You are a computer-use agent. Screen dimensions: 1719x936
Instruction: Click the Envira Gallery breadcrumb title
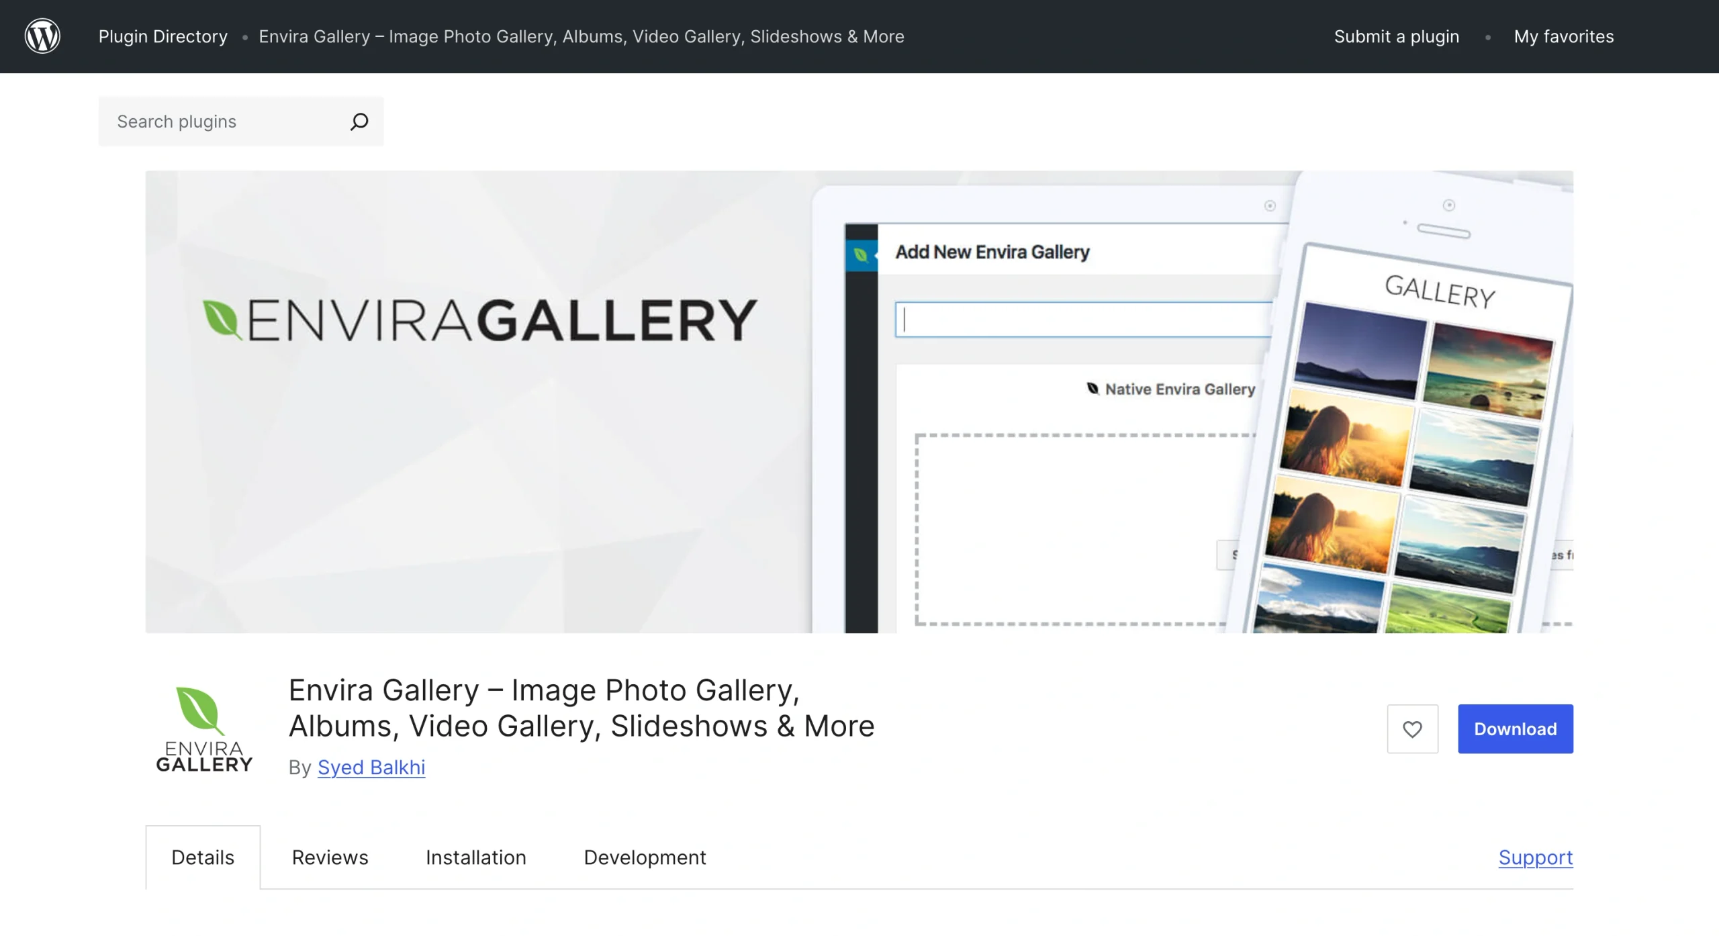(x=582, y=36)
